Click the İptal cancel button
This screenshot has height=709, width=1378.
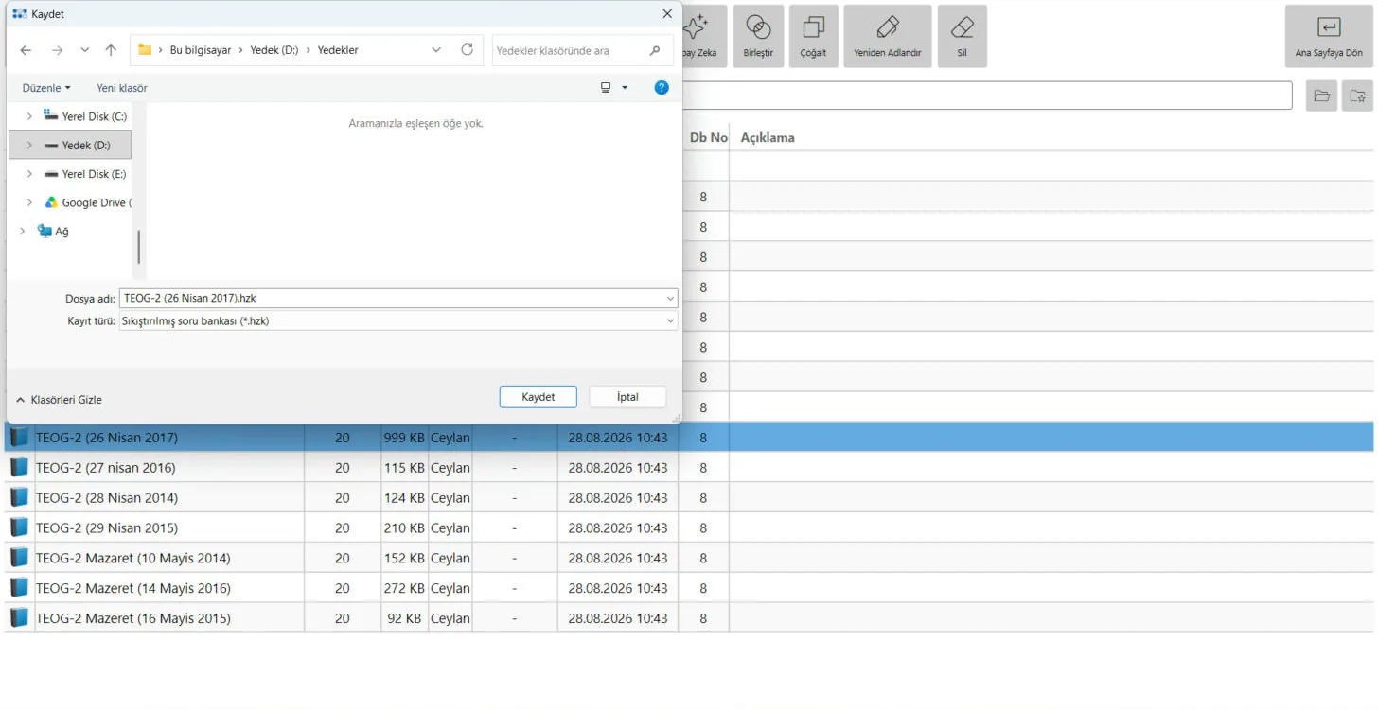627,397
